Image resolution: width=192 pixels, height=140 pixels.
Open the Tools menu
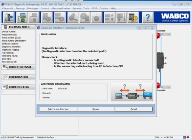tap(86, 8)
